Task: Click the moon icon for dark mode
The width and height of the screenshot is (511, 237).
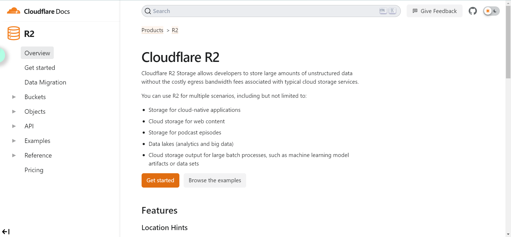Action: (x=495, y=11)
